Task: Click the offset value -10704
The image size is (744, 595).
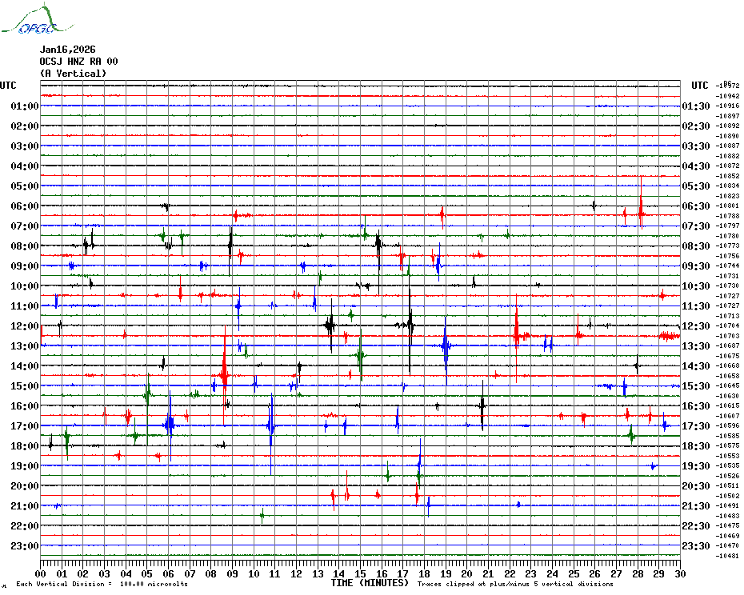Action: click(x=727, y=326)
